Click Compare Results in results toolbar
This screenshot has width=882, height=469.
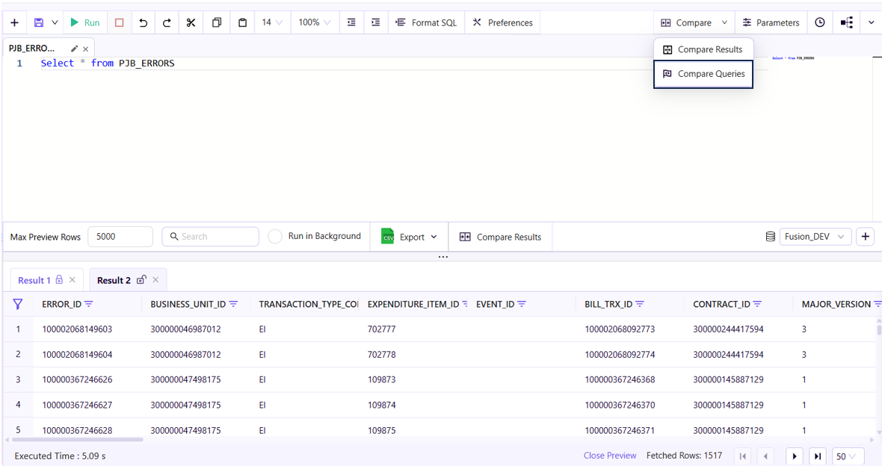point(500,237)
